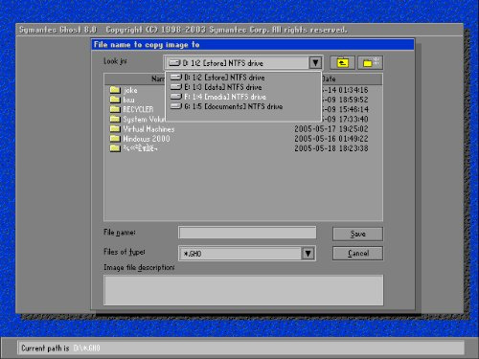Select the Virtual Machines folder
The width and height of the screenshot is (479, 359).
[142, 129]
